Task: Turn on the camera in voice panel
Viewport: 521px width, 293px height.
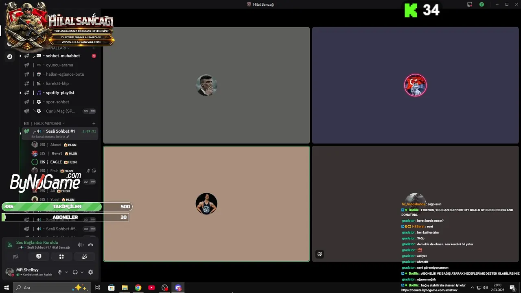Action: (16, 257)
